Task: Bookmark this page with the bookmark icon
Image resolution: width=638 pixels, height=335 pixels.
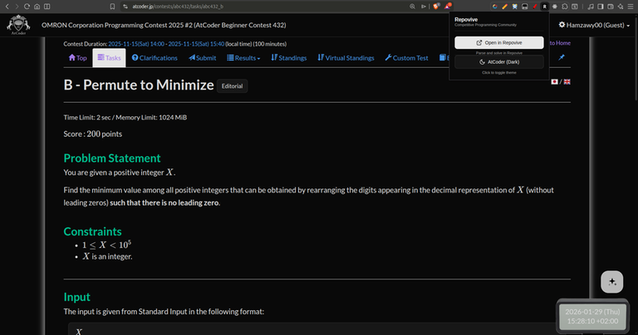Action: point(112,7)
